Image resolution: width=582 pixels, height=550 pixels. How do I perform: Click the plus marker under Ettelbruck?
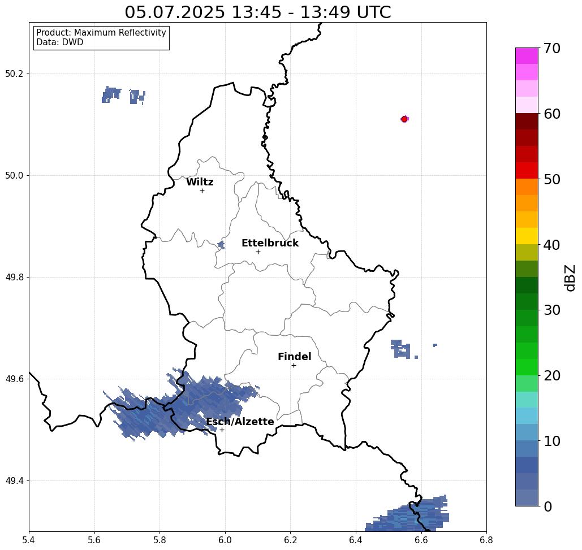point(258,252)
